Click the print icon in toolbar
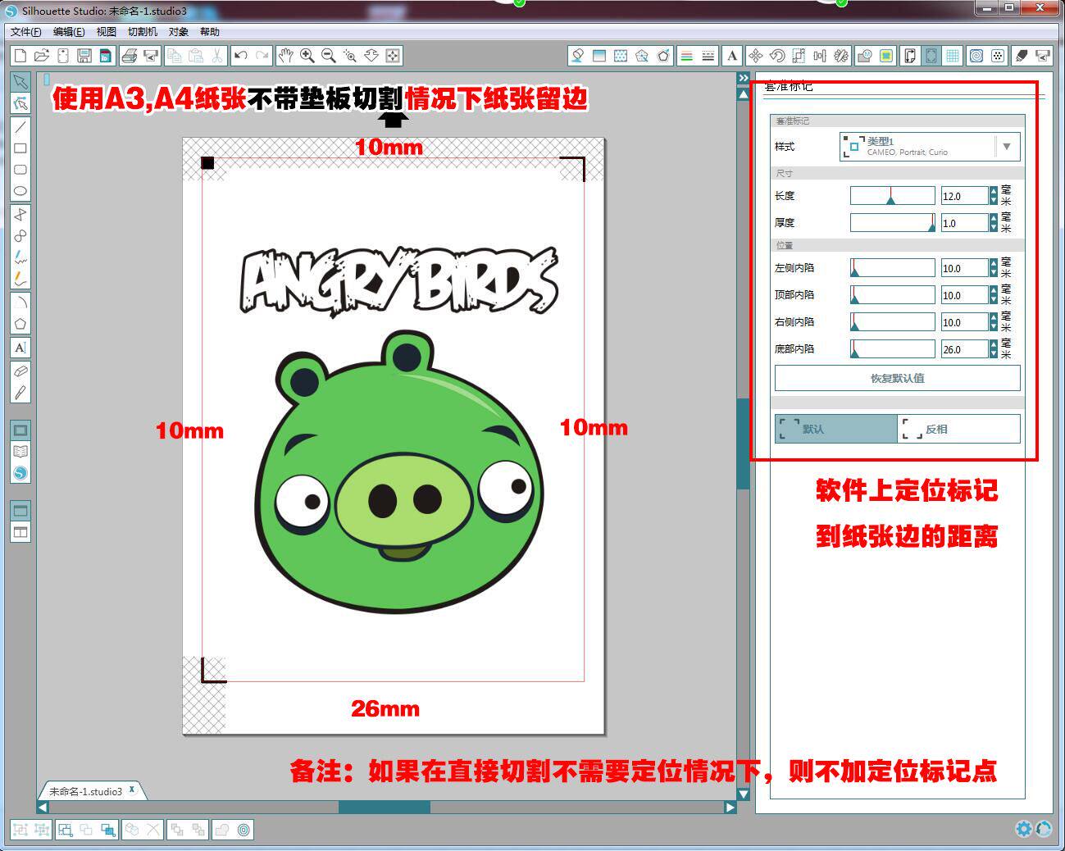Viewport: 1065px width, 851px height. pyautogui.click(x=129, y=56)
